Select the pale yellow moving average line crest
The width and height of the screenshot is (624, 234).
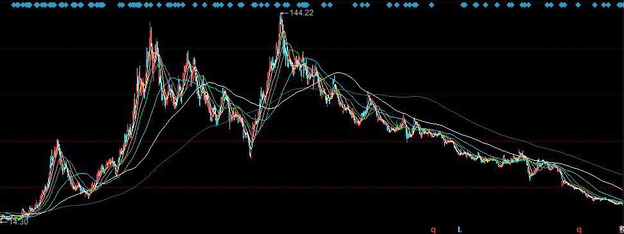click(337, 72)
